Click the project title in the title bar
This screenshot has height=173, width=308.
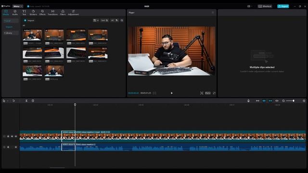(147, 6)
